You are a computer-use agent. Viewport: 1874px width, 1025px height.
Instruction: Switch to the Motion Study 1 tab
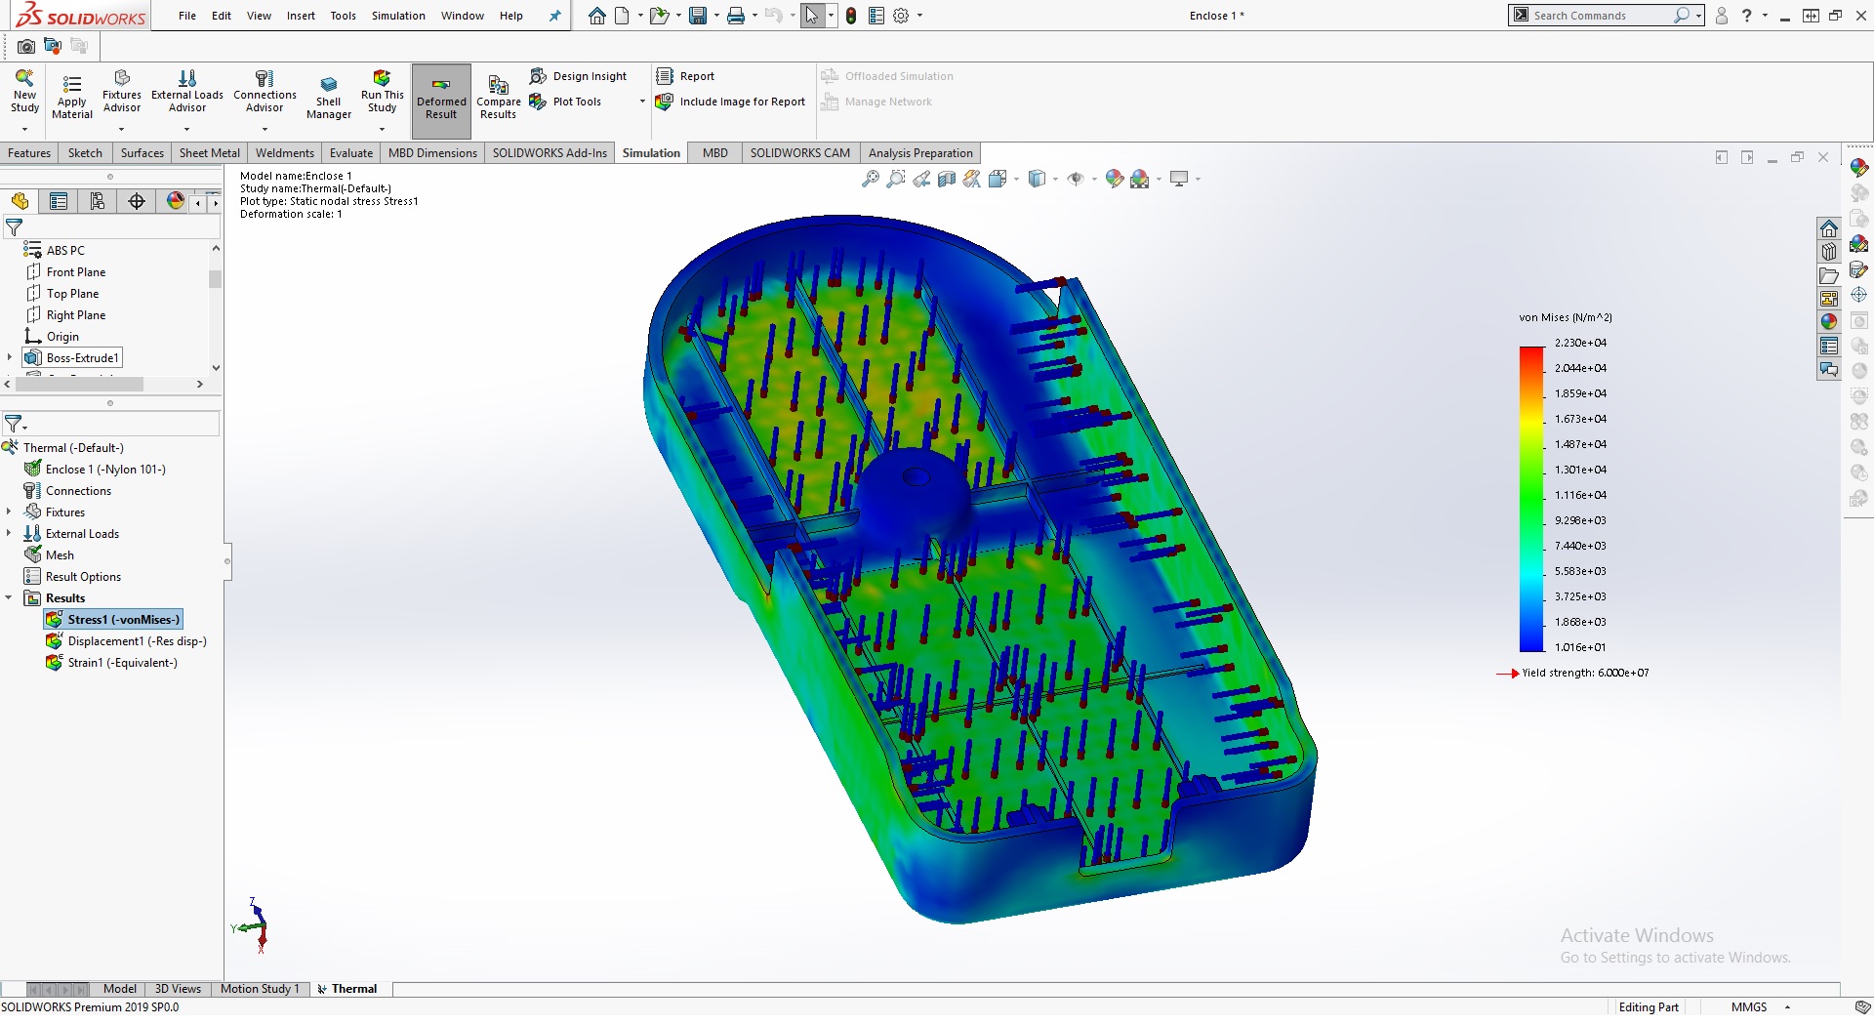[259, 989]
